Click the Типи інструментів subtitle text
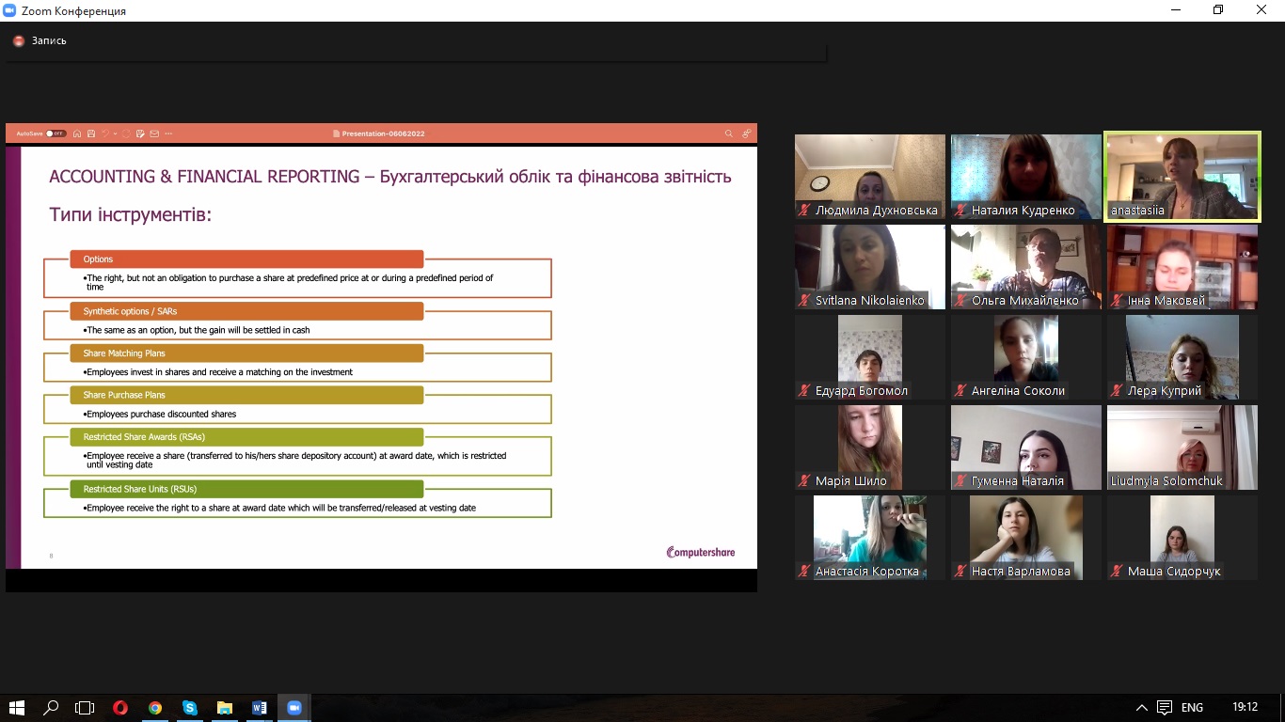This screenshot has width=1285, height=722. click(x=131, y=215)
